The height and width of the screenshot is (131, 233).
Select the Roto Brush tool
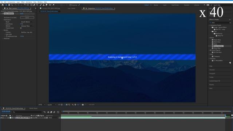point(50,5)
